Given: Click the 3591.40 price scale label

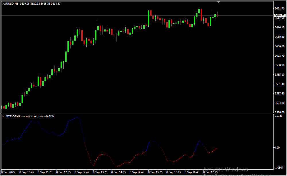Looking at the screenshot, I should pos(279,84).
